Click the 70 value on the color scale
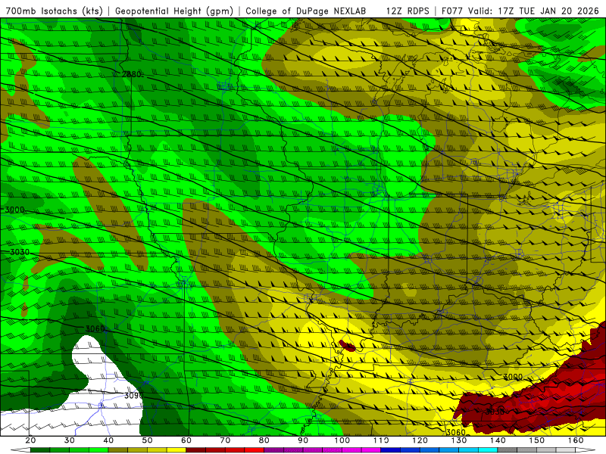The width and height of the screenshot is (606, 454). 225,440
